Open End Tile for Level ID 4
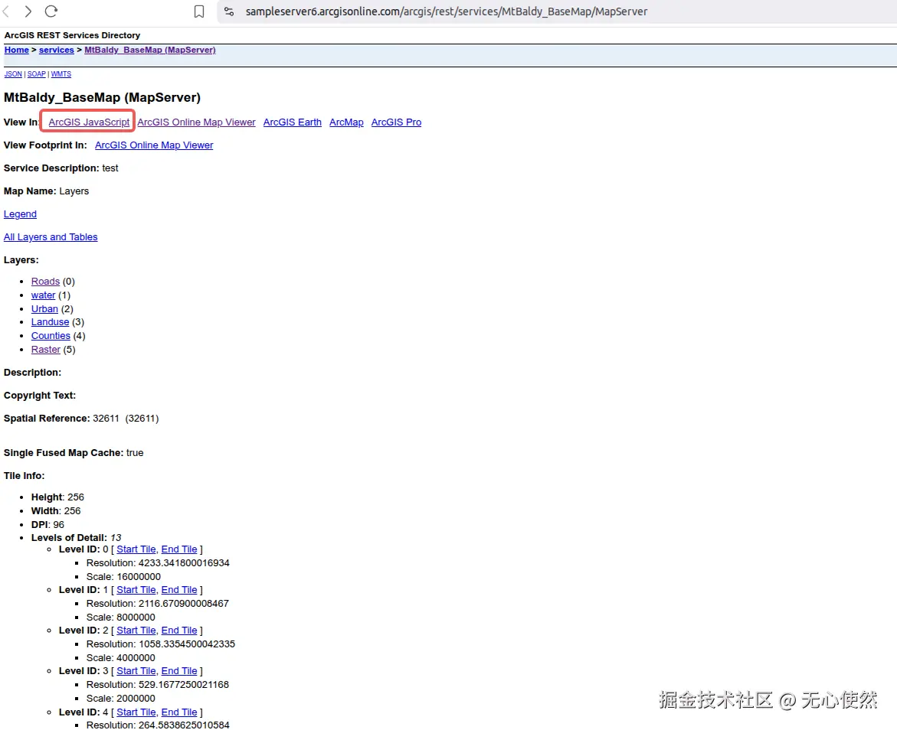 tap(179, 712)
